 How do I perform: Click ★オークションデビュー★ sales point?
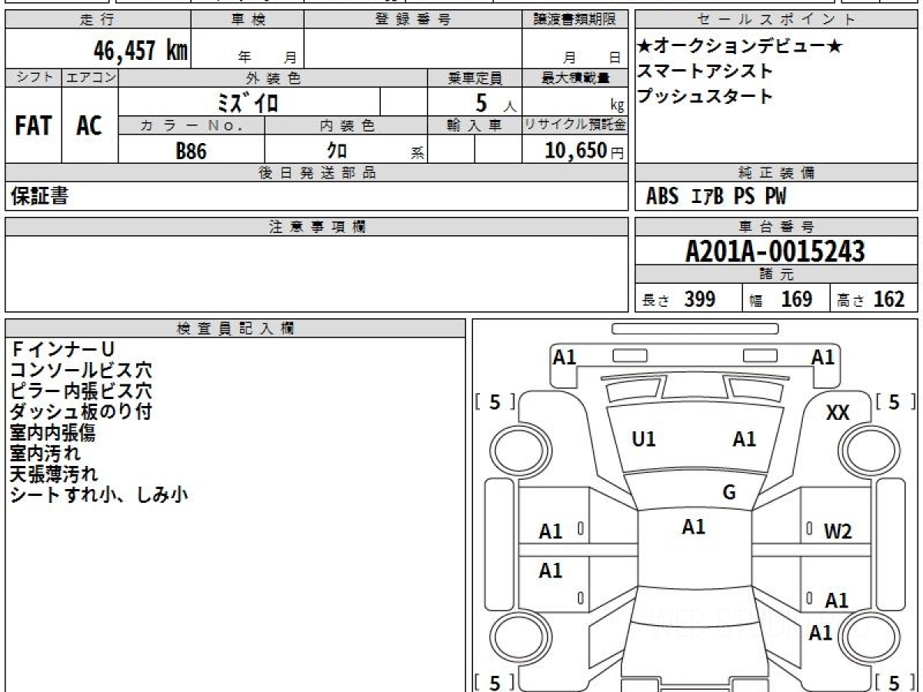click(x=740, y=46)
